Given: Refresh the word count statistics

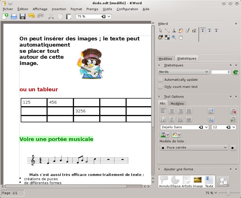Looking at the screenshot, I should tap(235, 72).
